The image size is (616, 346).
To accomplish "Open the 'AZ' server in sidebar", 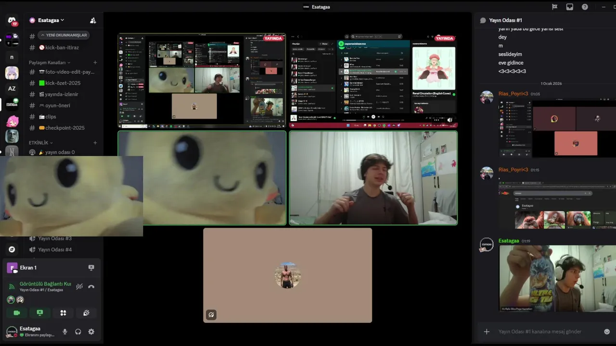I will click(x=12, y=88).
